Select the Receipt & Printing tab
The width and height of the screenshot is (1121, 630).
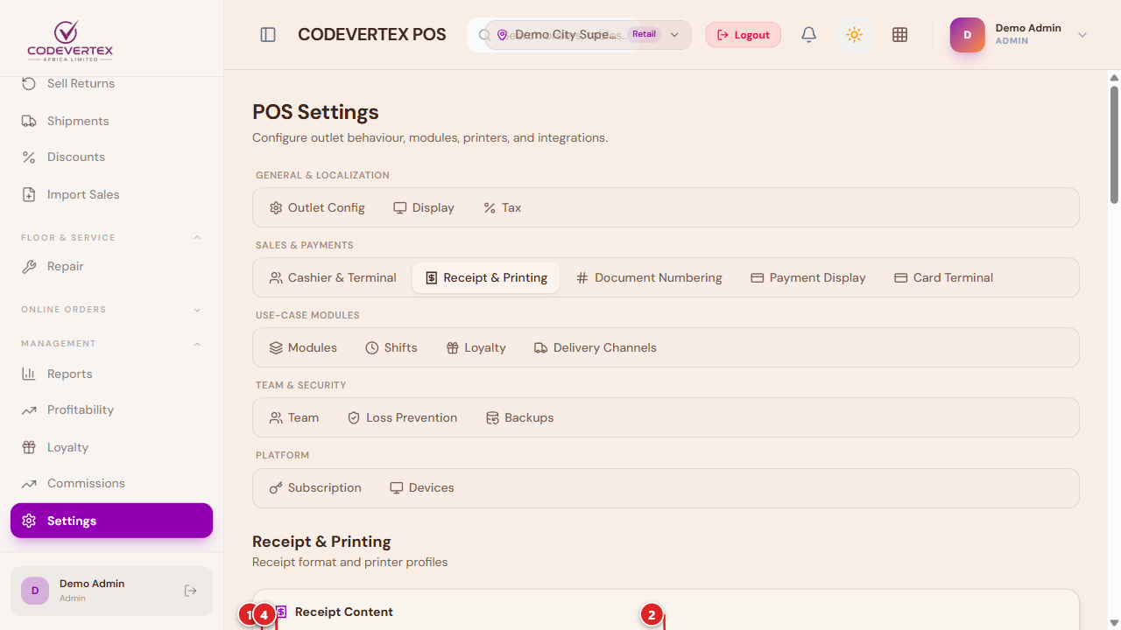[x=486, y=277]
